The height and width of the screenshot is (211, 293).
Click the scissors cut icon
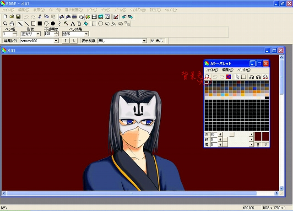click(40, 16)
